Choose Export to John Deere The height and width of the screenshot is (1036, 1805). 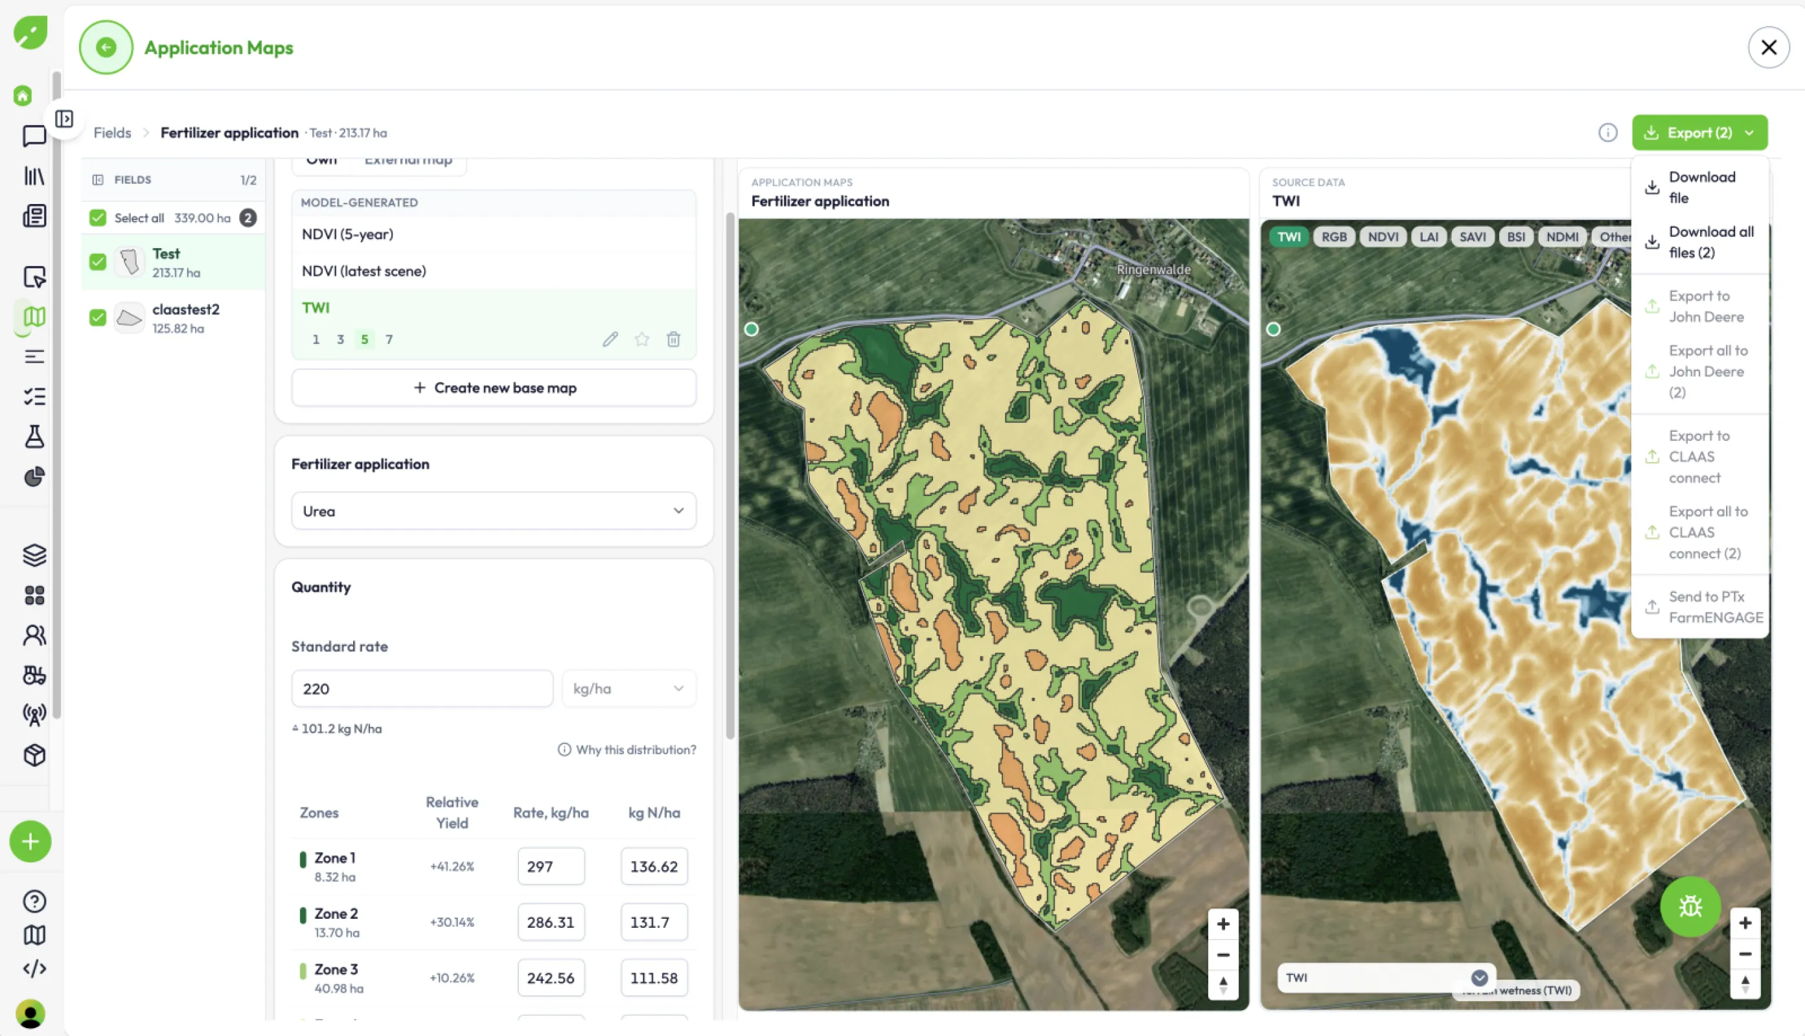(x=1699, y=306)
